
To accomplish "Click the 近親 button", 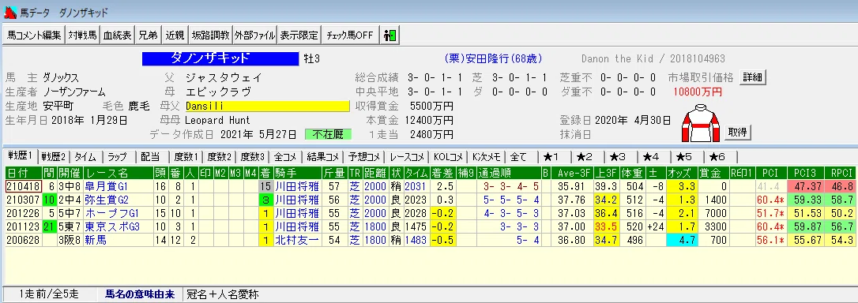I will (175, 35).
